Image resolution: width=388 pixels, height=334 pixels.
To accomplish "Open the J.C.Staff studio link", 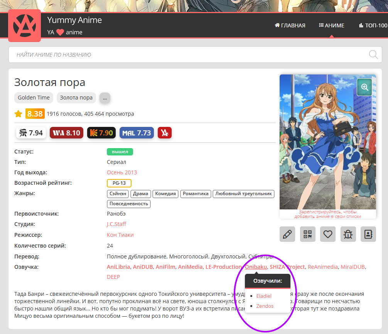I will coord(116,224).
